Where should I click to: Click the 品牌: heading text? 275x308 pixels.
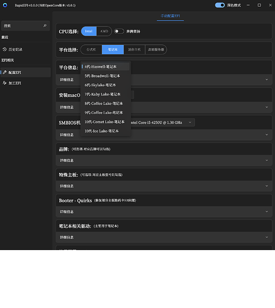64,149
